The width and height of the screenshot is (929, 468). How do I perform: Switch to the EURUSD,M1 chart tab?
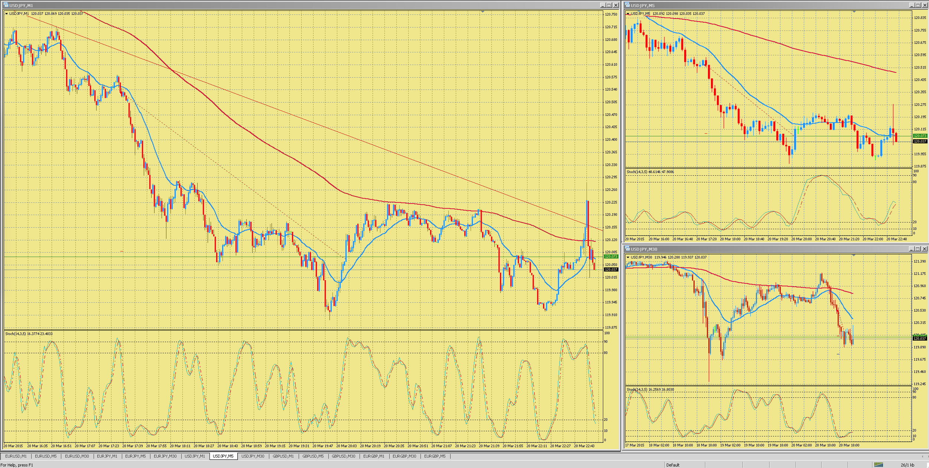pos(16,456)
